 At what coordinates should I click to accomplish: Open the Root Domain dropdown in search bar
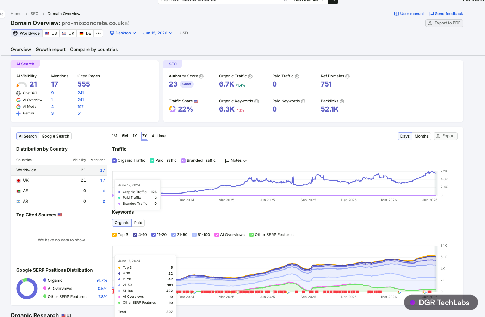click(309, 1)
